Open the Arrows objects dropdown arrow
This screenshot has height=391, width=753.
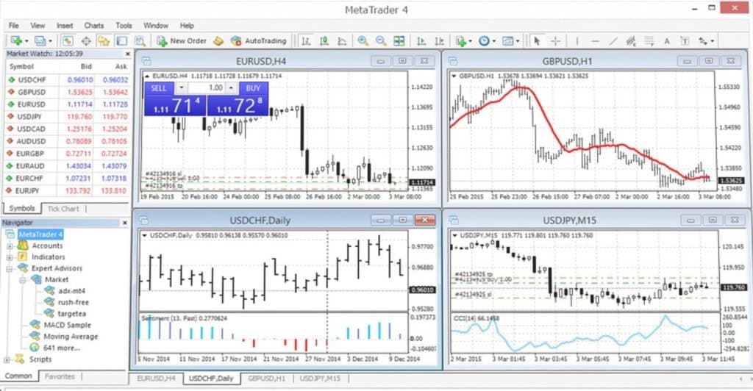[713, 41]
